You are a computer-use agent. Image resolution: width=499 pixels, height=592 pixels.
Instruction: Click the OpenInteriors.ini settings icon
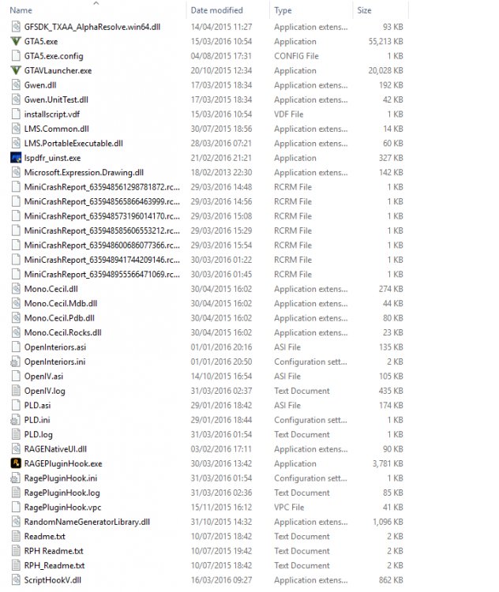(x=16, y=362)
